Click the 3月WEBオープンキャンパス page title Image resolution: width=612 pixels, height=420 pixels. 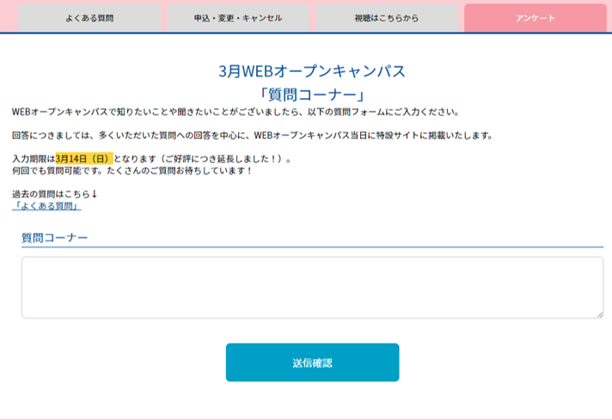pyautogui.click(x=312, y=71)
